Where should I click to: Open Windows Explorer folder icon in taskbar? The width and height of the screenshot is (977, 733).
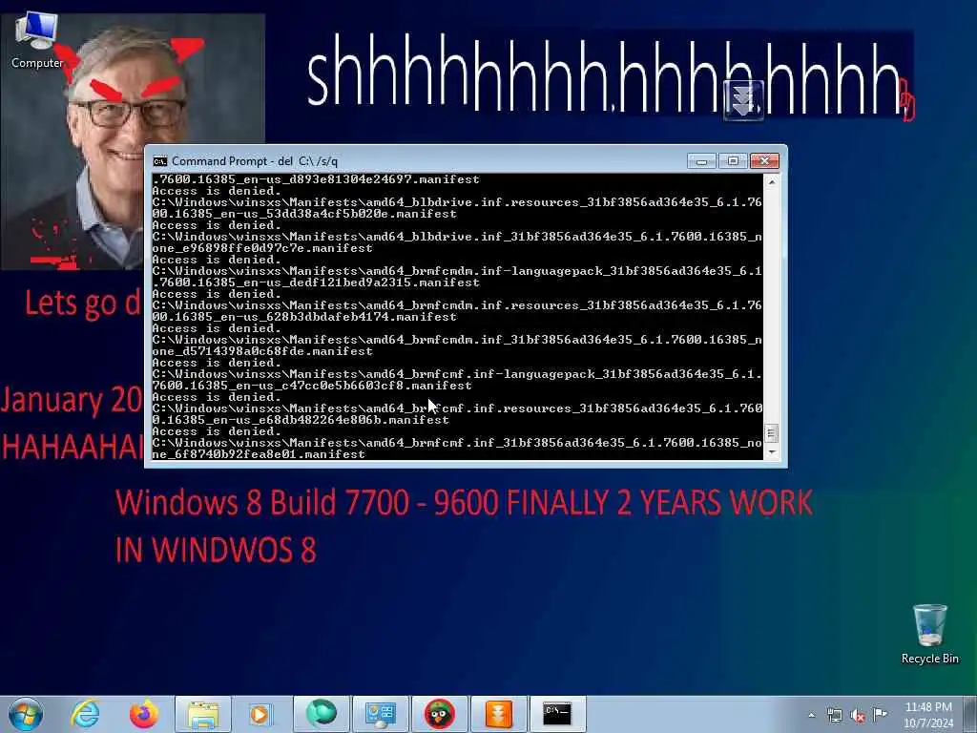[x=203, y=714]
